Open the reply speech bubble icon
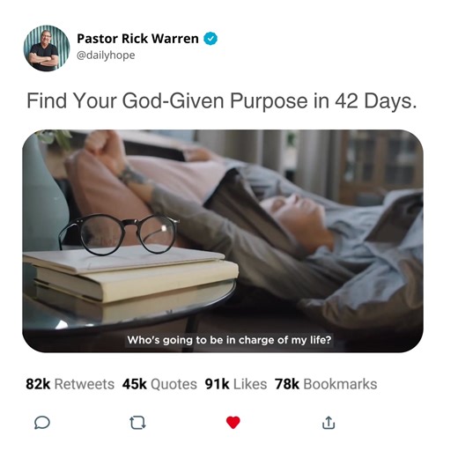The height and width of the screenshot is (458, 458). click(42, 423)
